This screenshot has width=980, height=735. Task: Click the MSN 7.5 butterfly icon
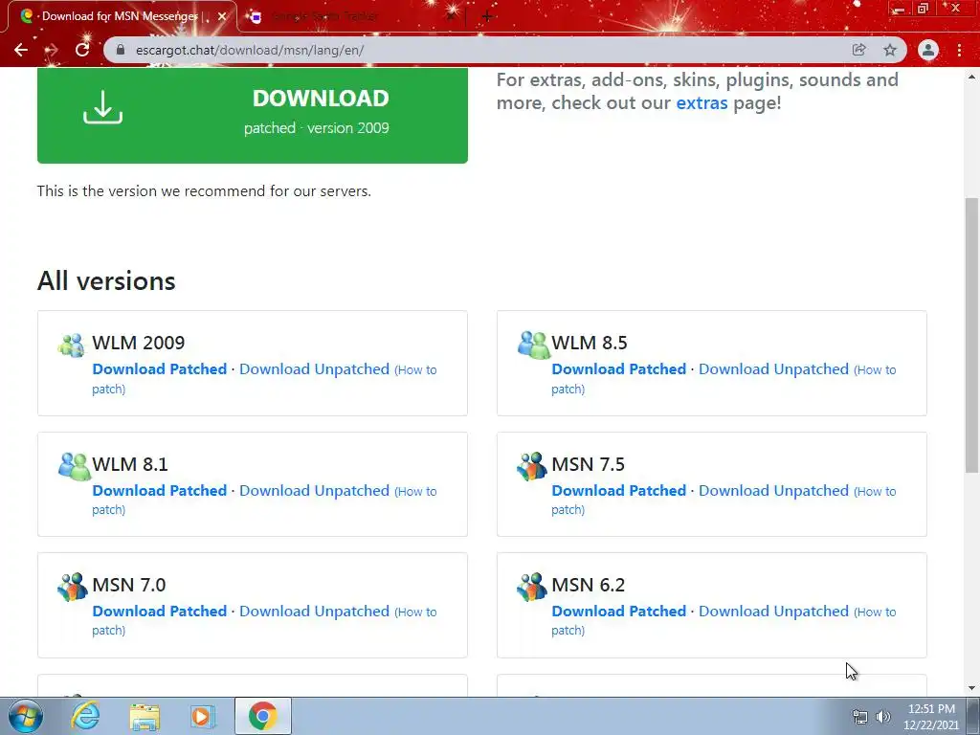[x=532, y=466]
